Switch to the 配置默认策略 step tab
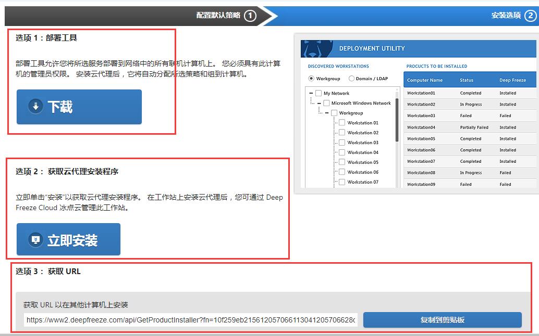 point(218,16)
